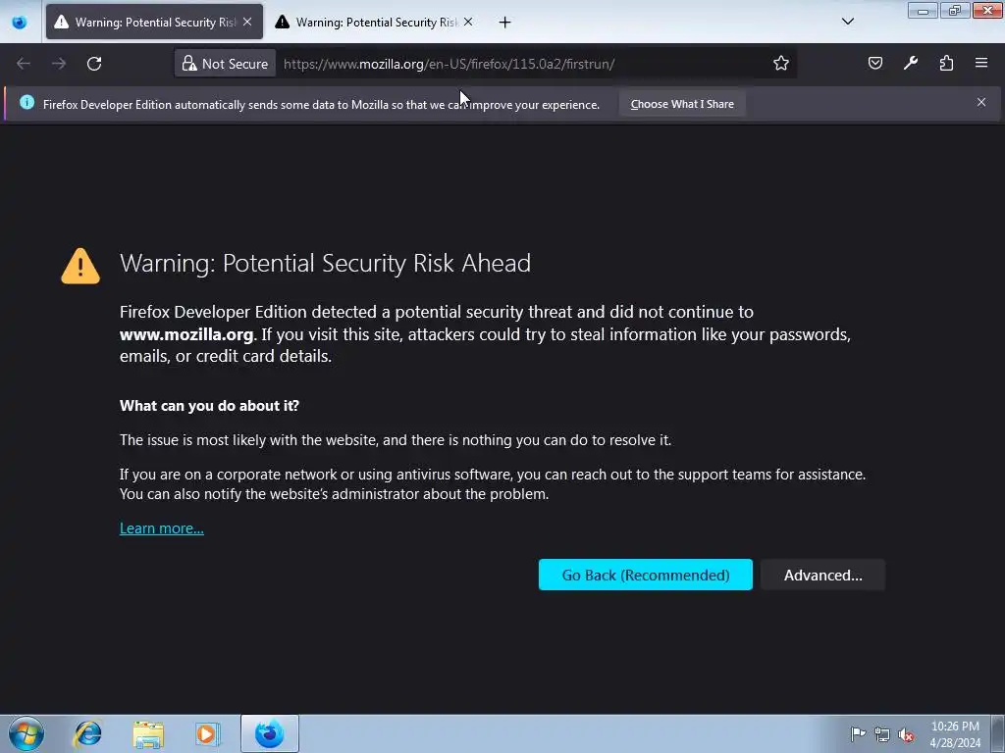Image resolution: width=1005 pixels, height=753 pixels.
Task: Open the clock showing 10:26 PM
Action: click(x=955, y=734)
